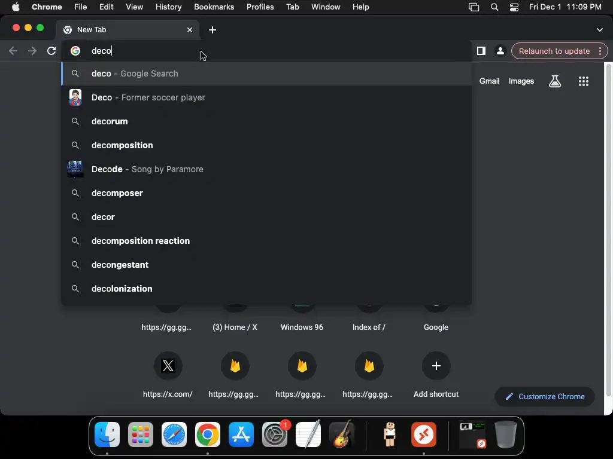Open GarageBand from the Dock
Viewport: 613px width, 459px height.
point(342,434)
